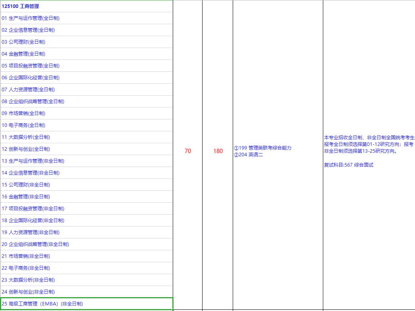Click the 09 市场营销(全日制) cell
Image resolution: width=415 pixels, height=311 pixels.
pyautogui.click(x=86, y=113)
